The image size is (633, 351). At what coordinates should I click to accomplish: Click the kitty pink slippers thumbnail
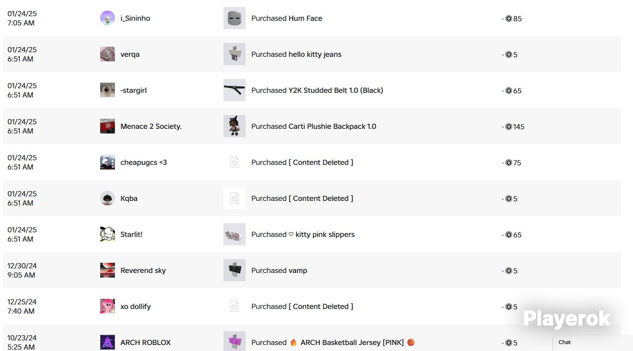[235, 234]
